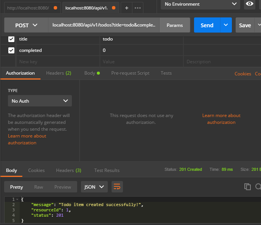Screen dimensions: 261x225
Task: Open the response Headers (3) tab
Action: pyautogui.click(x=68, y=170)
